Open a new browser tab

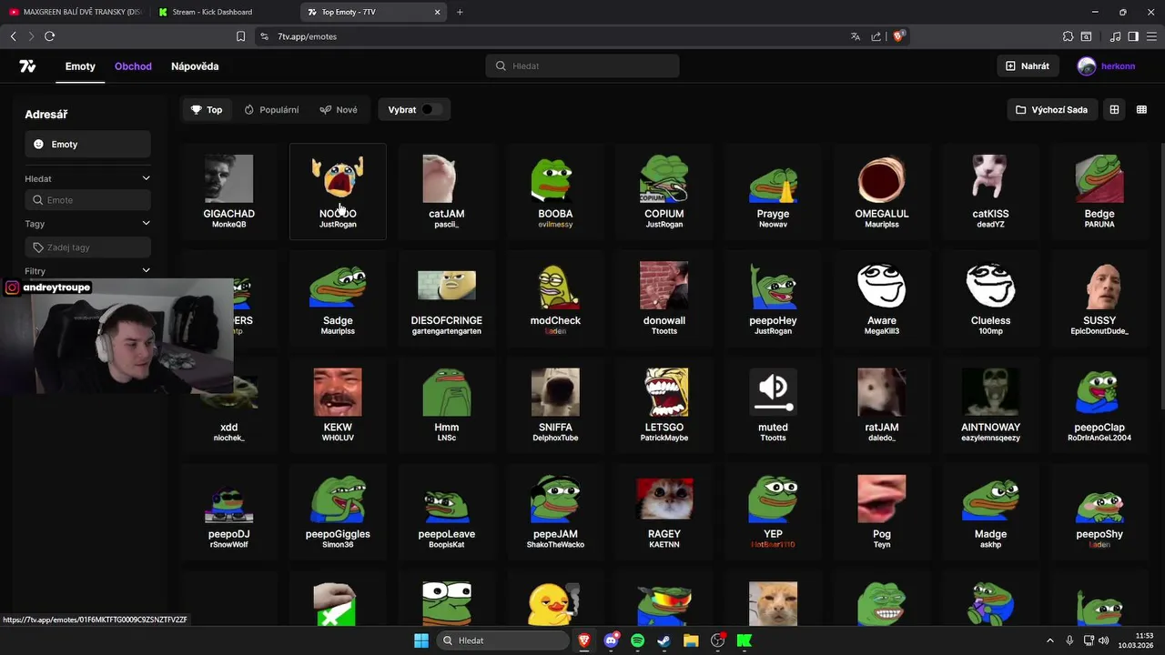(x=460, y=12)
